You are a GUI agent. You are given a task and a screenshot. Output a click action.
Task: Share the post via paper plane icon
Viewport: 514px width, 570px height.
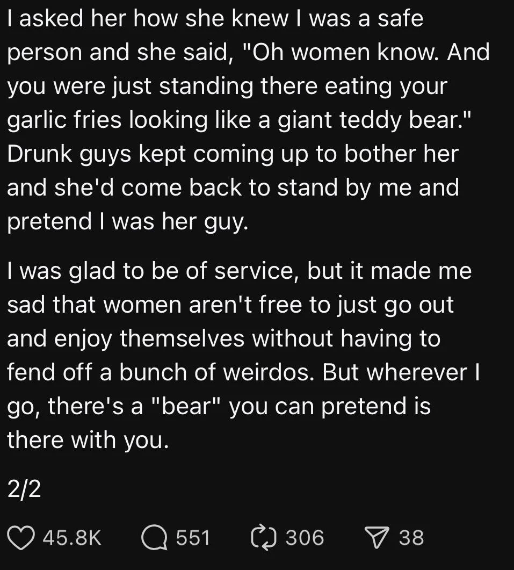(377, 537)
